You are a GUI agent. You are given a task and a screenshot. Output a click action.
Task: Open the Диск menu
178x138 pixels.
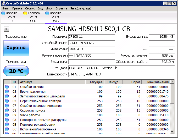[x=49, y=9]
